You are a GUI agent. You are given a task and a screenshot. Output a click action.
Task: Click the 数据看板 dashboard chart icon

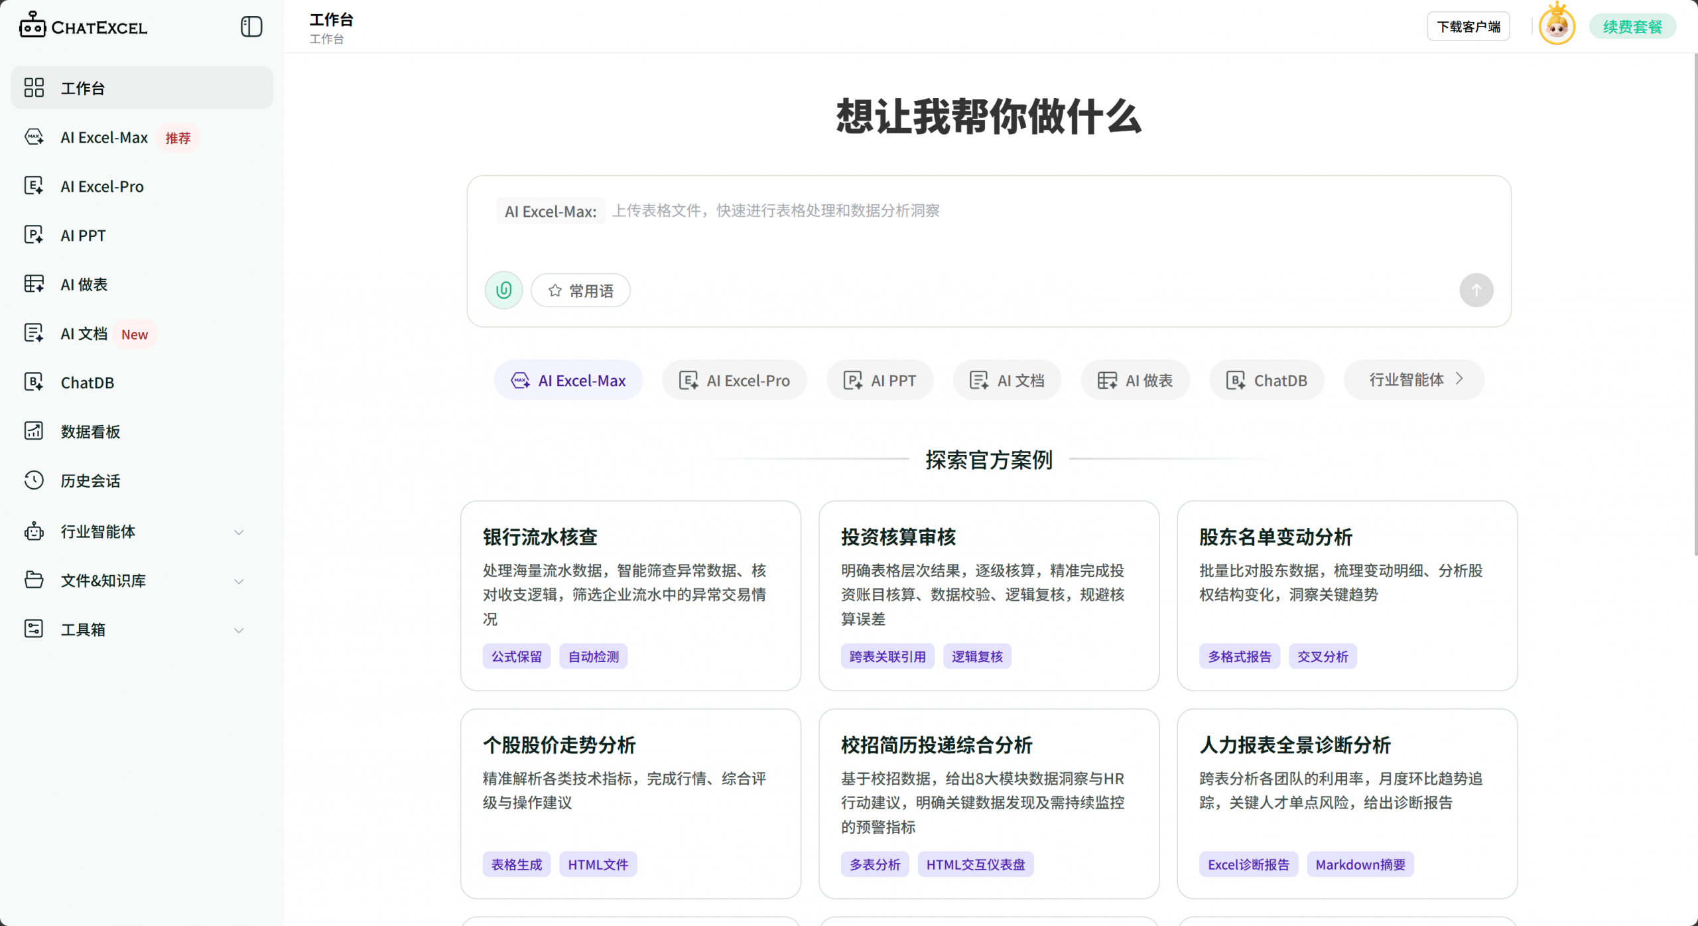34,431
